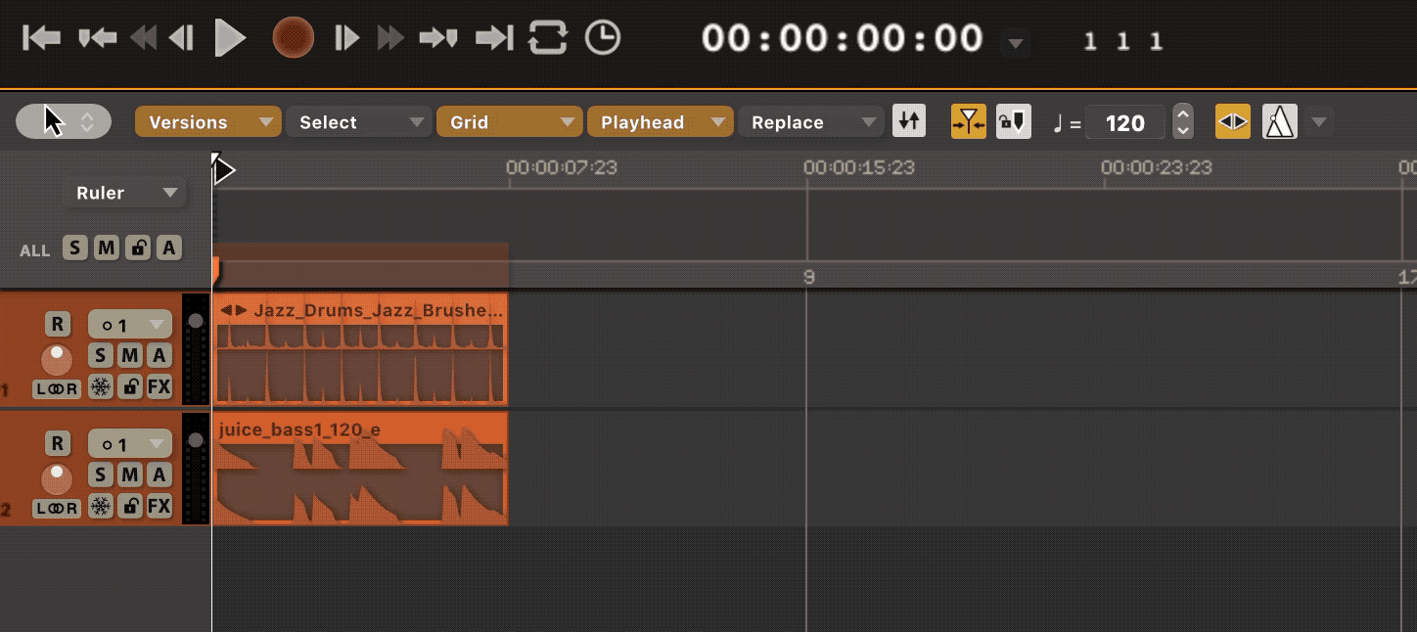Click the playhead marker on the ruler
The height and width of the screenshot is (632, 1417).
[x=224, y=170]
